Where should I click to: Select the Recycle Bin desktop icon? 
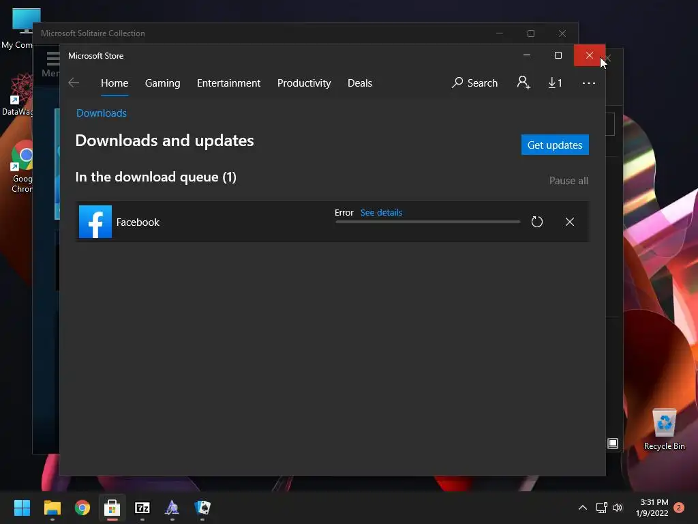tap(664, 430)
